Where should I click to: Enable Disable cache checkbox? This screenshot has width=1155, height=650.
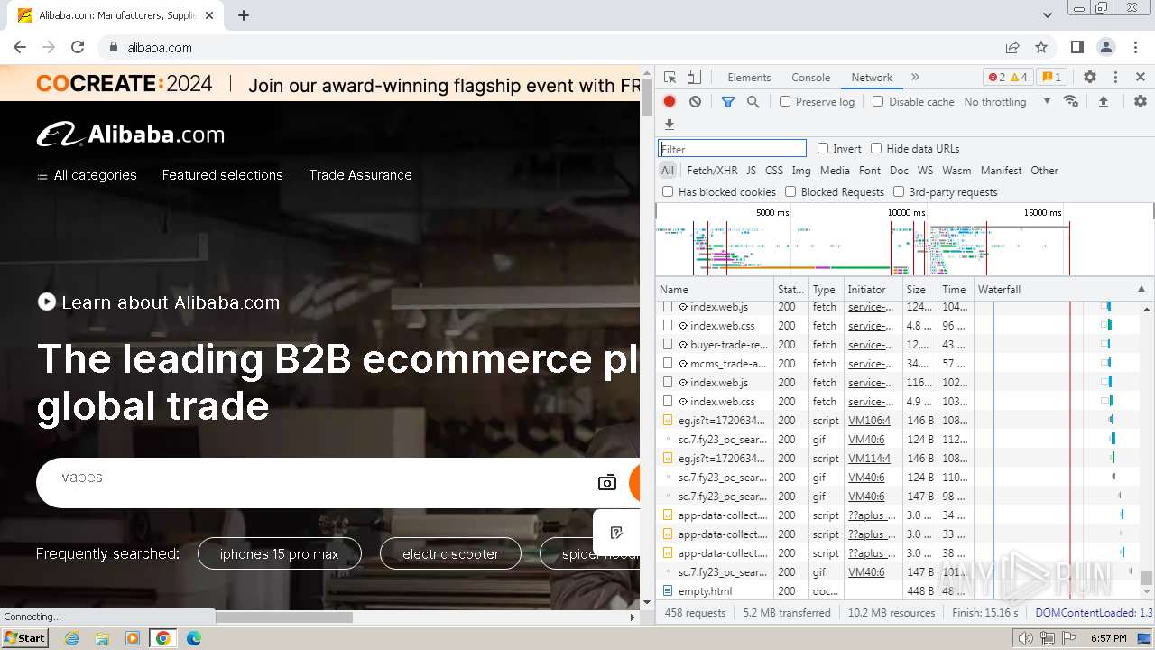(x=878, y=102)
